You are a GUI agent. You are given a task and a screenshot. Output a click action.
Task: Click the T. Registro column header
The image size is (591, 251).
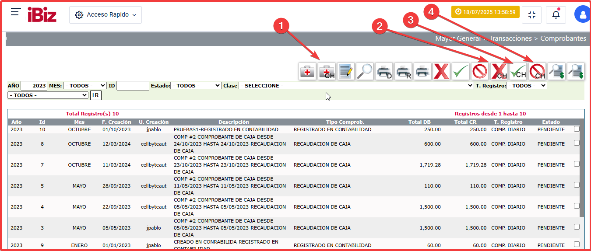tap(508, 122)
